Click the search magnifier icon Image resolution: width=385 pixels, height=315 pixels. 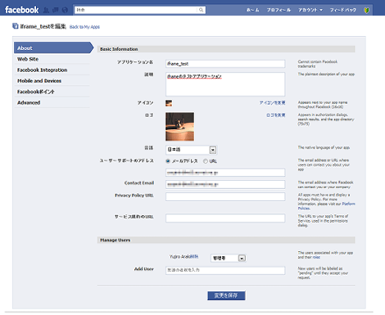pos(201,10)
